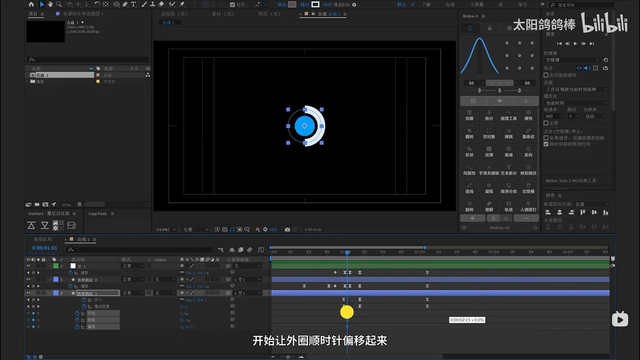640x360 pixels.
Task: Click the Motion v4 label button
Action: tap(500, 227)
